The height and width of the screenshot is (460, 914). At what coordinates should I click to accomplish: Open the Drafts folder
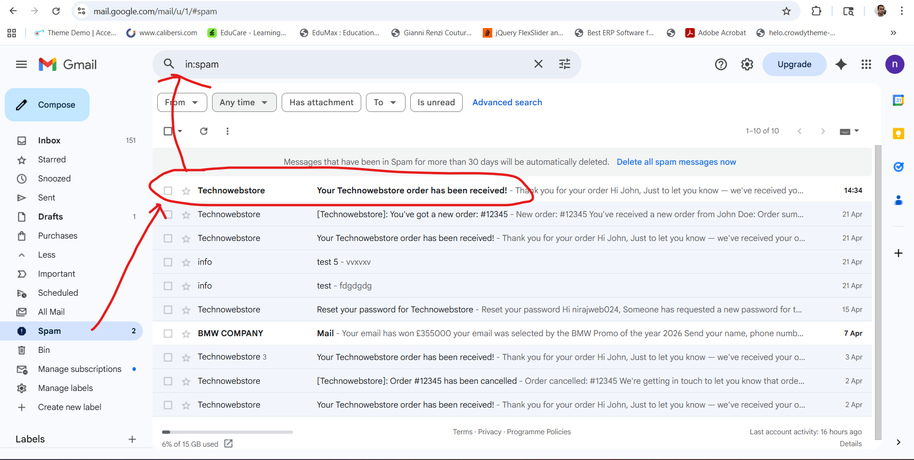click(51, 217)
